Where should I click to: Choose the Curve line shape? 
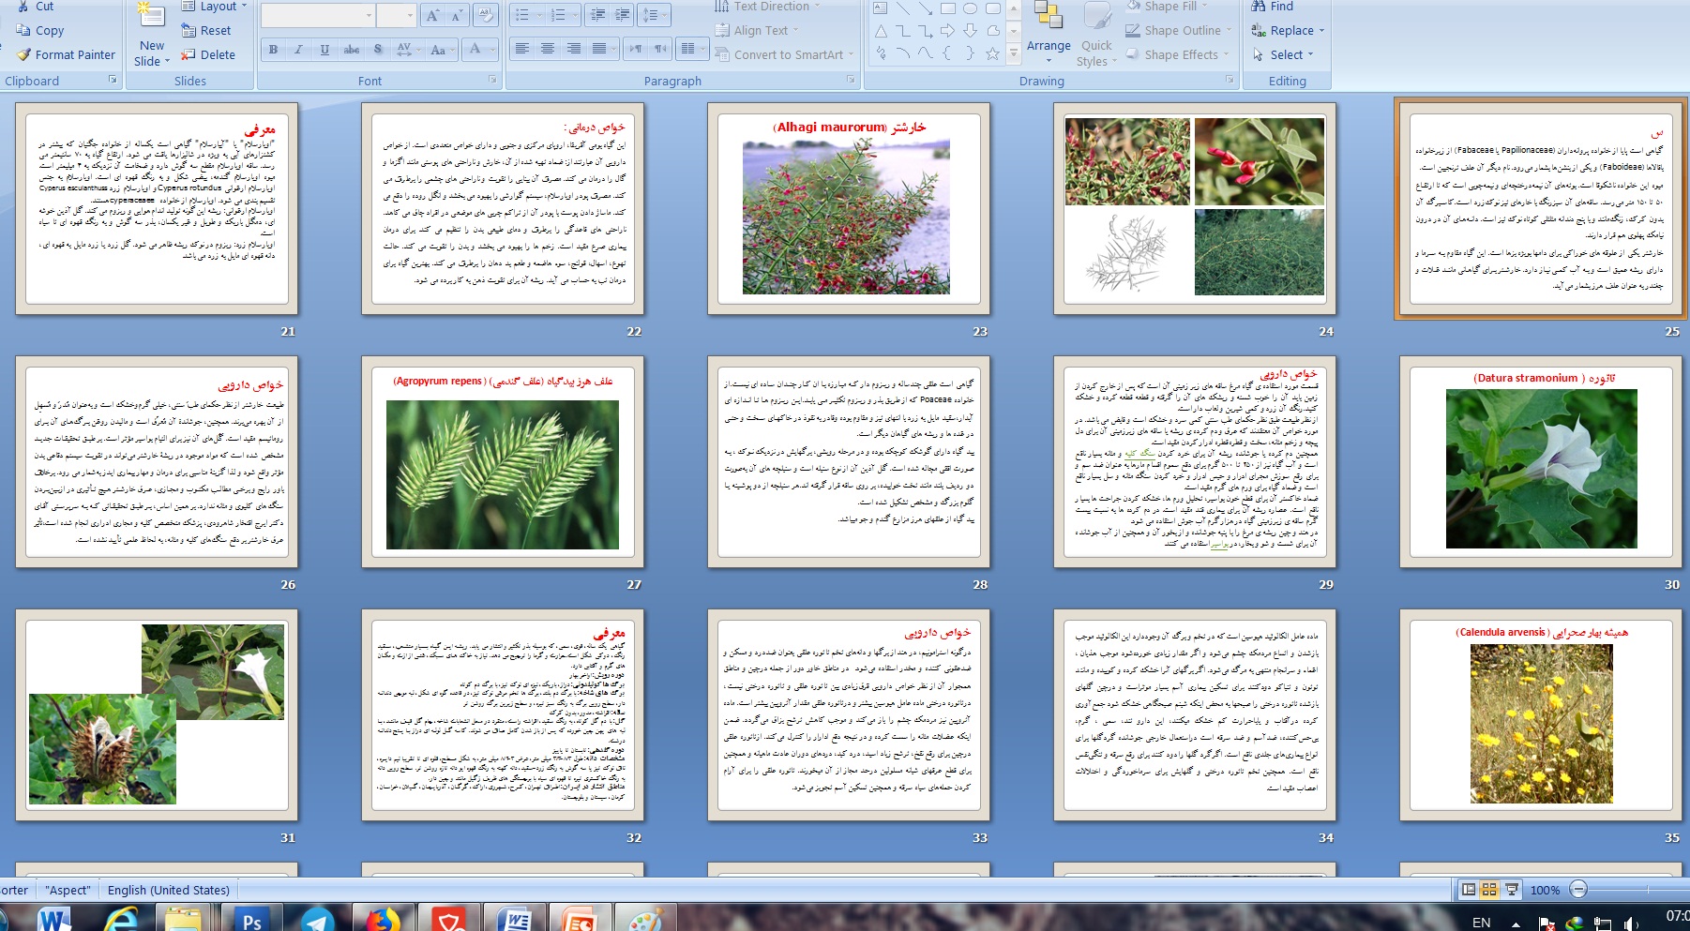(926, 53)
